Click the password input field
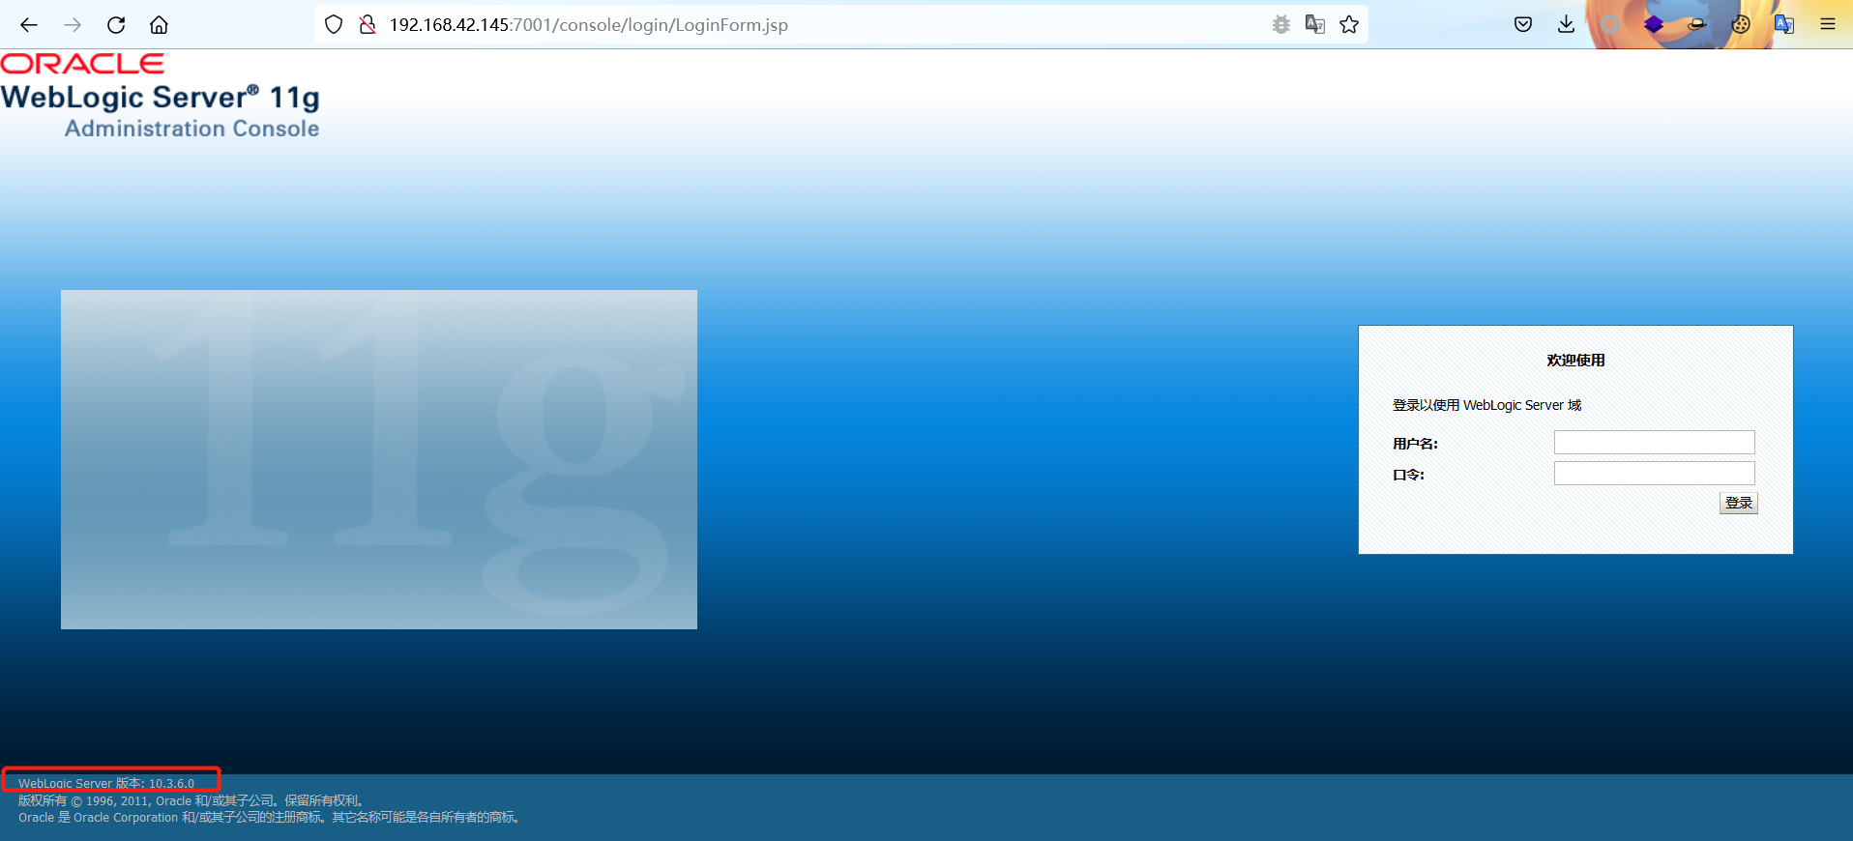 (1654, 474)
